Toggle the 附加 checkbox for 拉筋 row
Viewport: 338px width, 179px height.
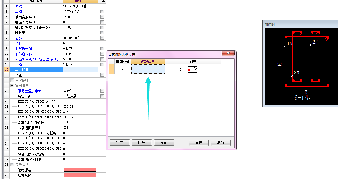pyautogui.click(x=102, y=64)
